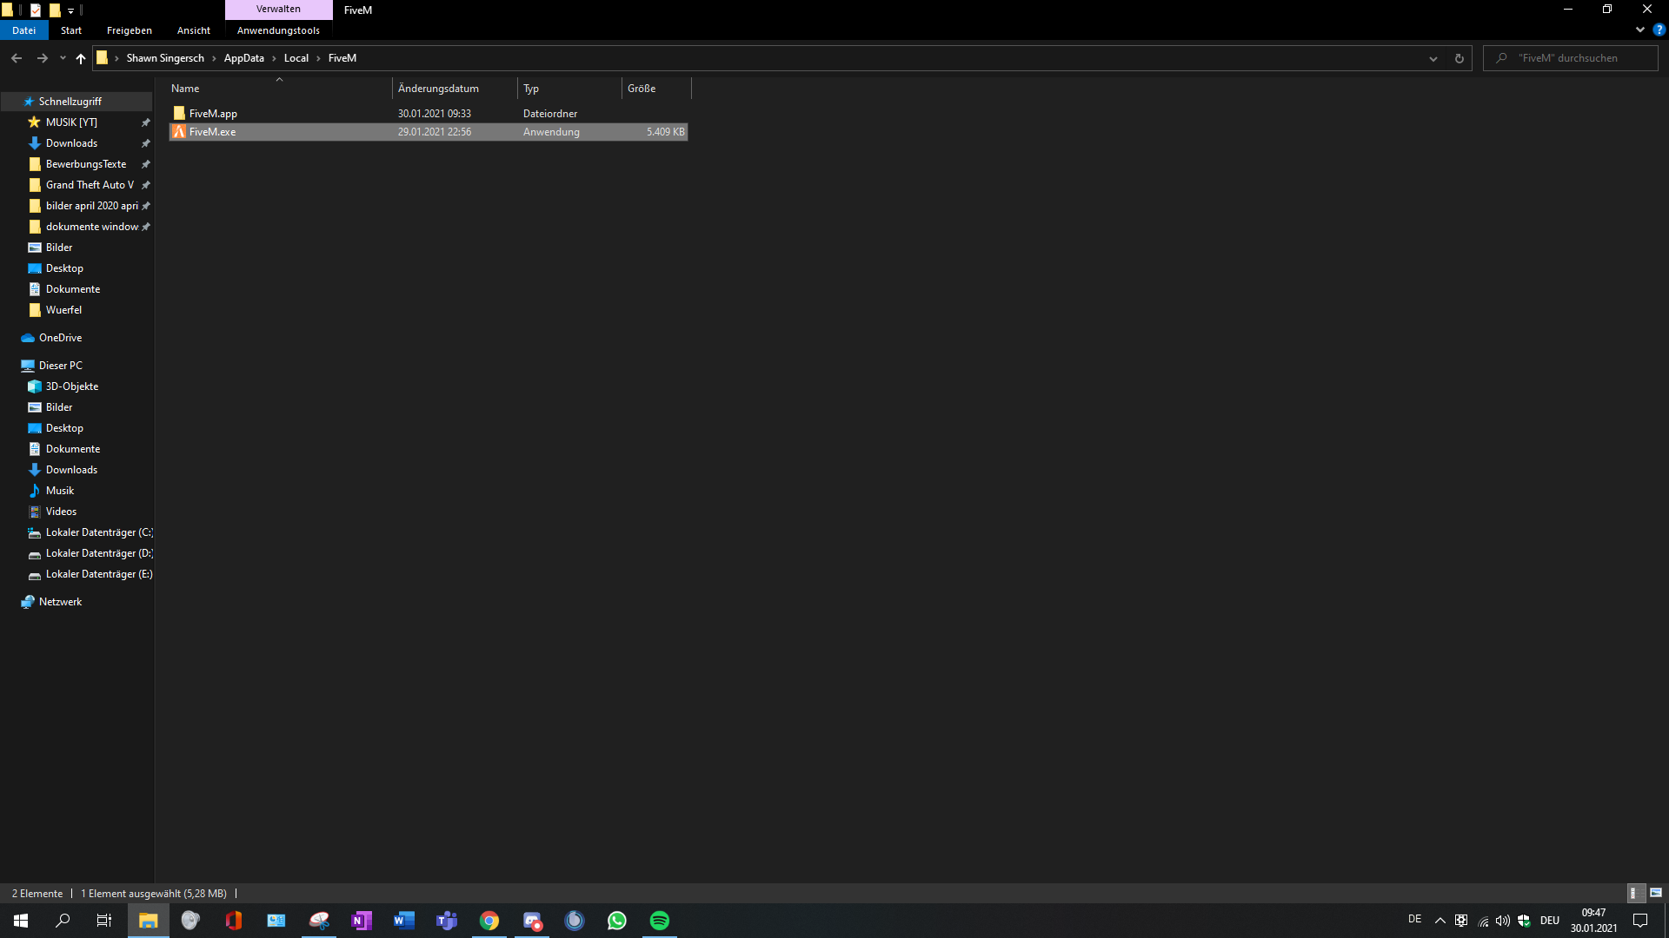The height and width of the screenshot is (938, 1669).
Task: Open recent locations dropdown arrow
Action: pyautogui.click(x=63, y=58)
